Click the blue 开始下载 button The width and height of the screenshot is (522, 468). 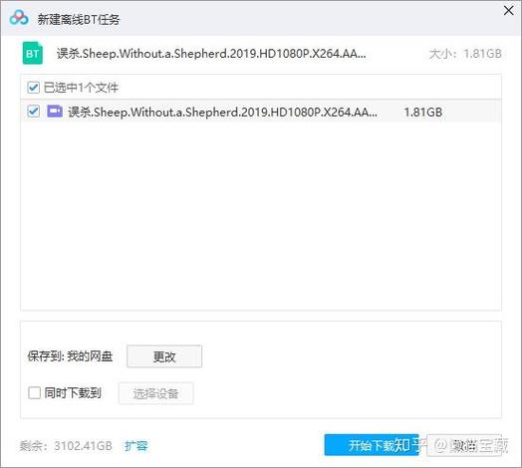click(x=372, y=445)
